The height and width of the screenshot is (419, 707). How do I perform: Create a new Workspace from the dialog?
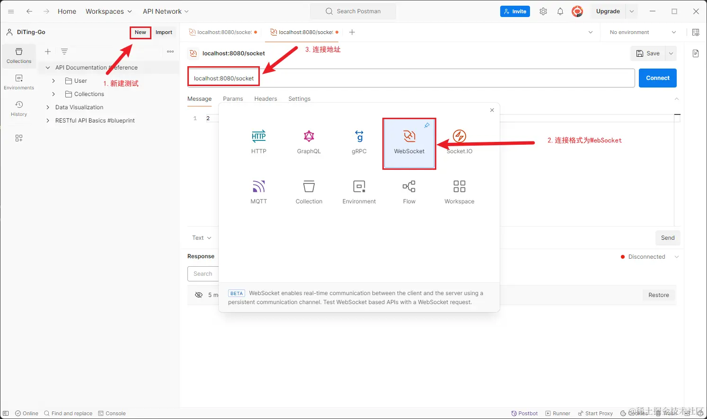[460, 192]
